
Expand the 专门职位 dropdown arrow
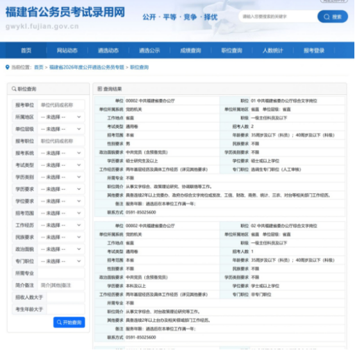pos(79,261)
